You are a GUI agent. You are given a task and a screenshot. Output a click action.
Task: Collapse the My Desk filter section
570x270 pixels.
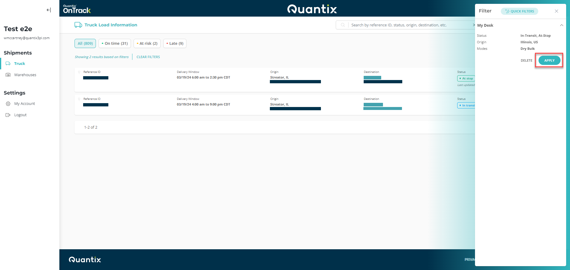click(x=561, y=25)
